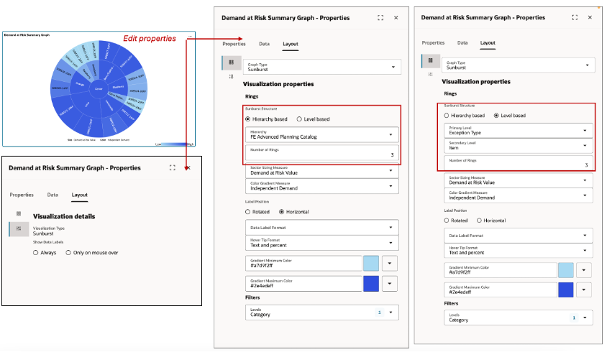
Task: Open minimum color picker arrow in right panel
Action: tap(584, 270)
